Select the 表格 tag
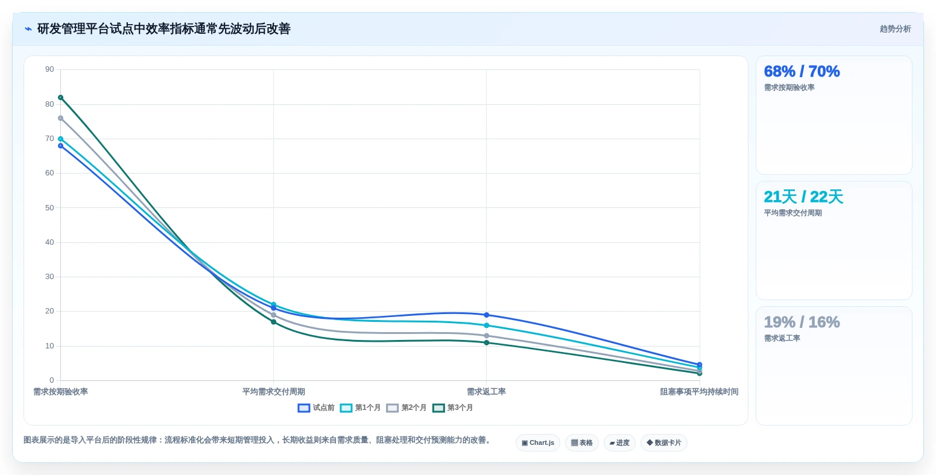This screenshot has height=475, width=936. (x=582, y=443)
